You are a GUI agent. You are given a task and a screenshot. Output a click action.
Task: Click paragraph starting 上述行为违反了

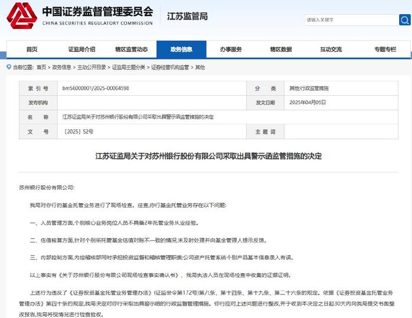click(x=207, y=303)
